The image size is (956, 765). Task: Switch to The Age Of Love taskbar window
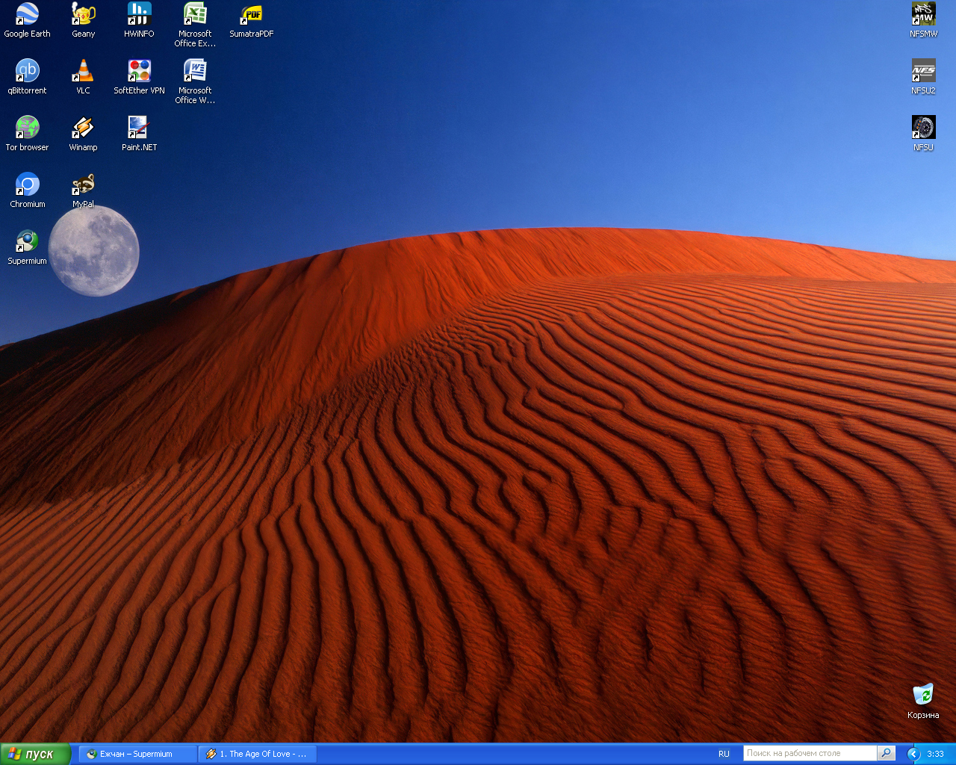[x=258, y=754]
